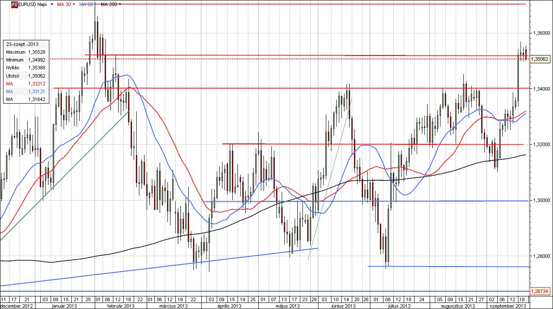
Task: Click the blue MA value 1,33121
Action: click(x=36, y=91)
